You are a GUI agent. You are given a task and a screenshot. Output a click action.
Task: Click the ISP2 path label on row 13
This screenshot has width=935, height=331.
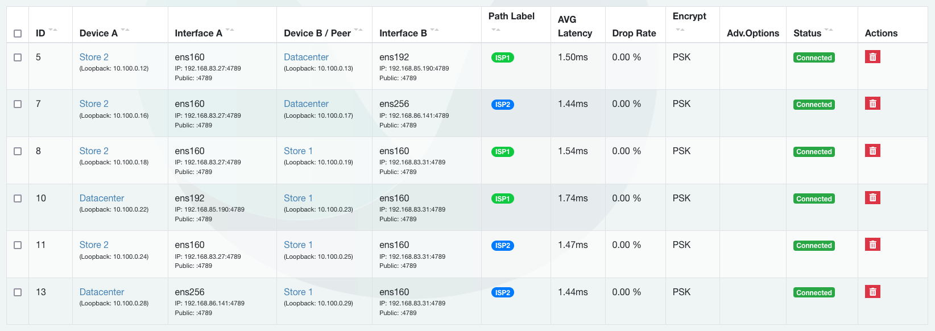[x=502, y=292]
